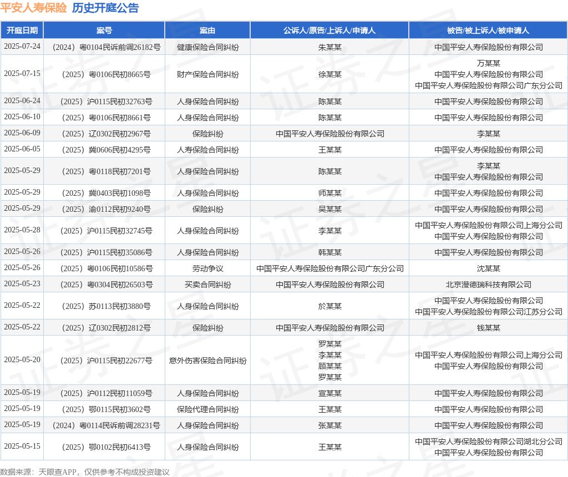Click the date cell 2025-06-10
The height and width of the screenshot is (477, 568).
click(x=22, y=117)
